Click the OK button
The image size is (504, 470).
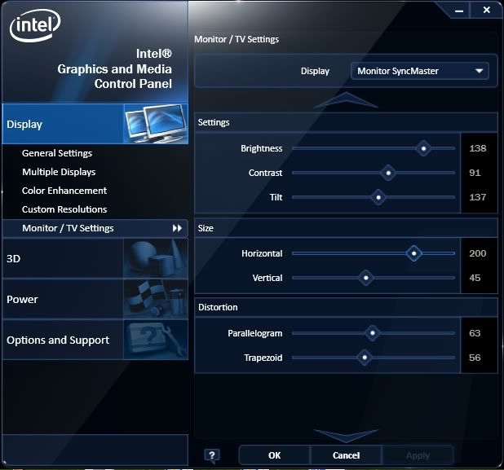click(x=275, y=455)
